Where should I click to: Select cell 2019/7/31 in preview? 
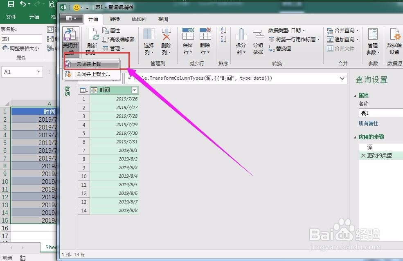pyautogui.click(x=115, y=142)
